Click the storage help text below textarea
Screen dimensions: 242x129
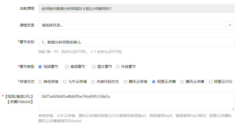[135, 118]
